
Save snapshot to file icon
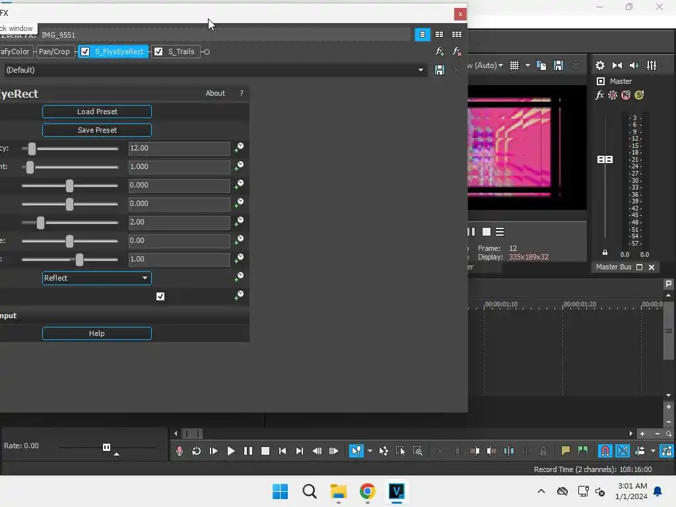558,65
